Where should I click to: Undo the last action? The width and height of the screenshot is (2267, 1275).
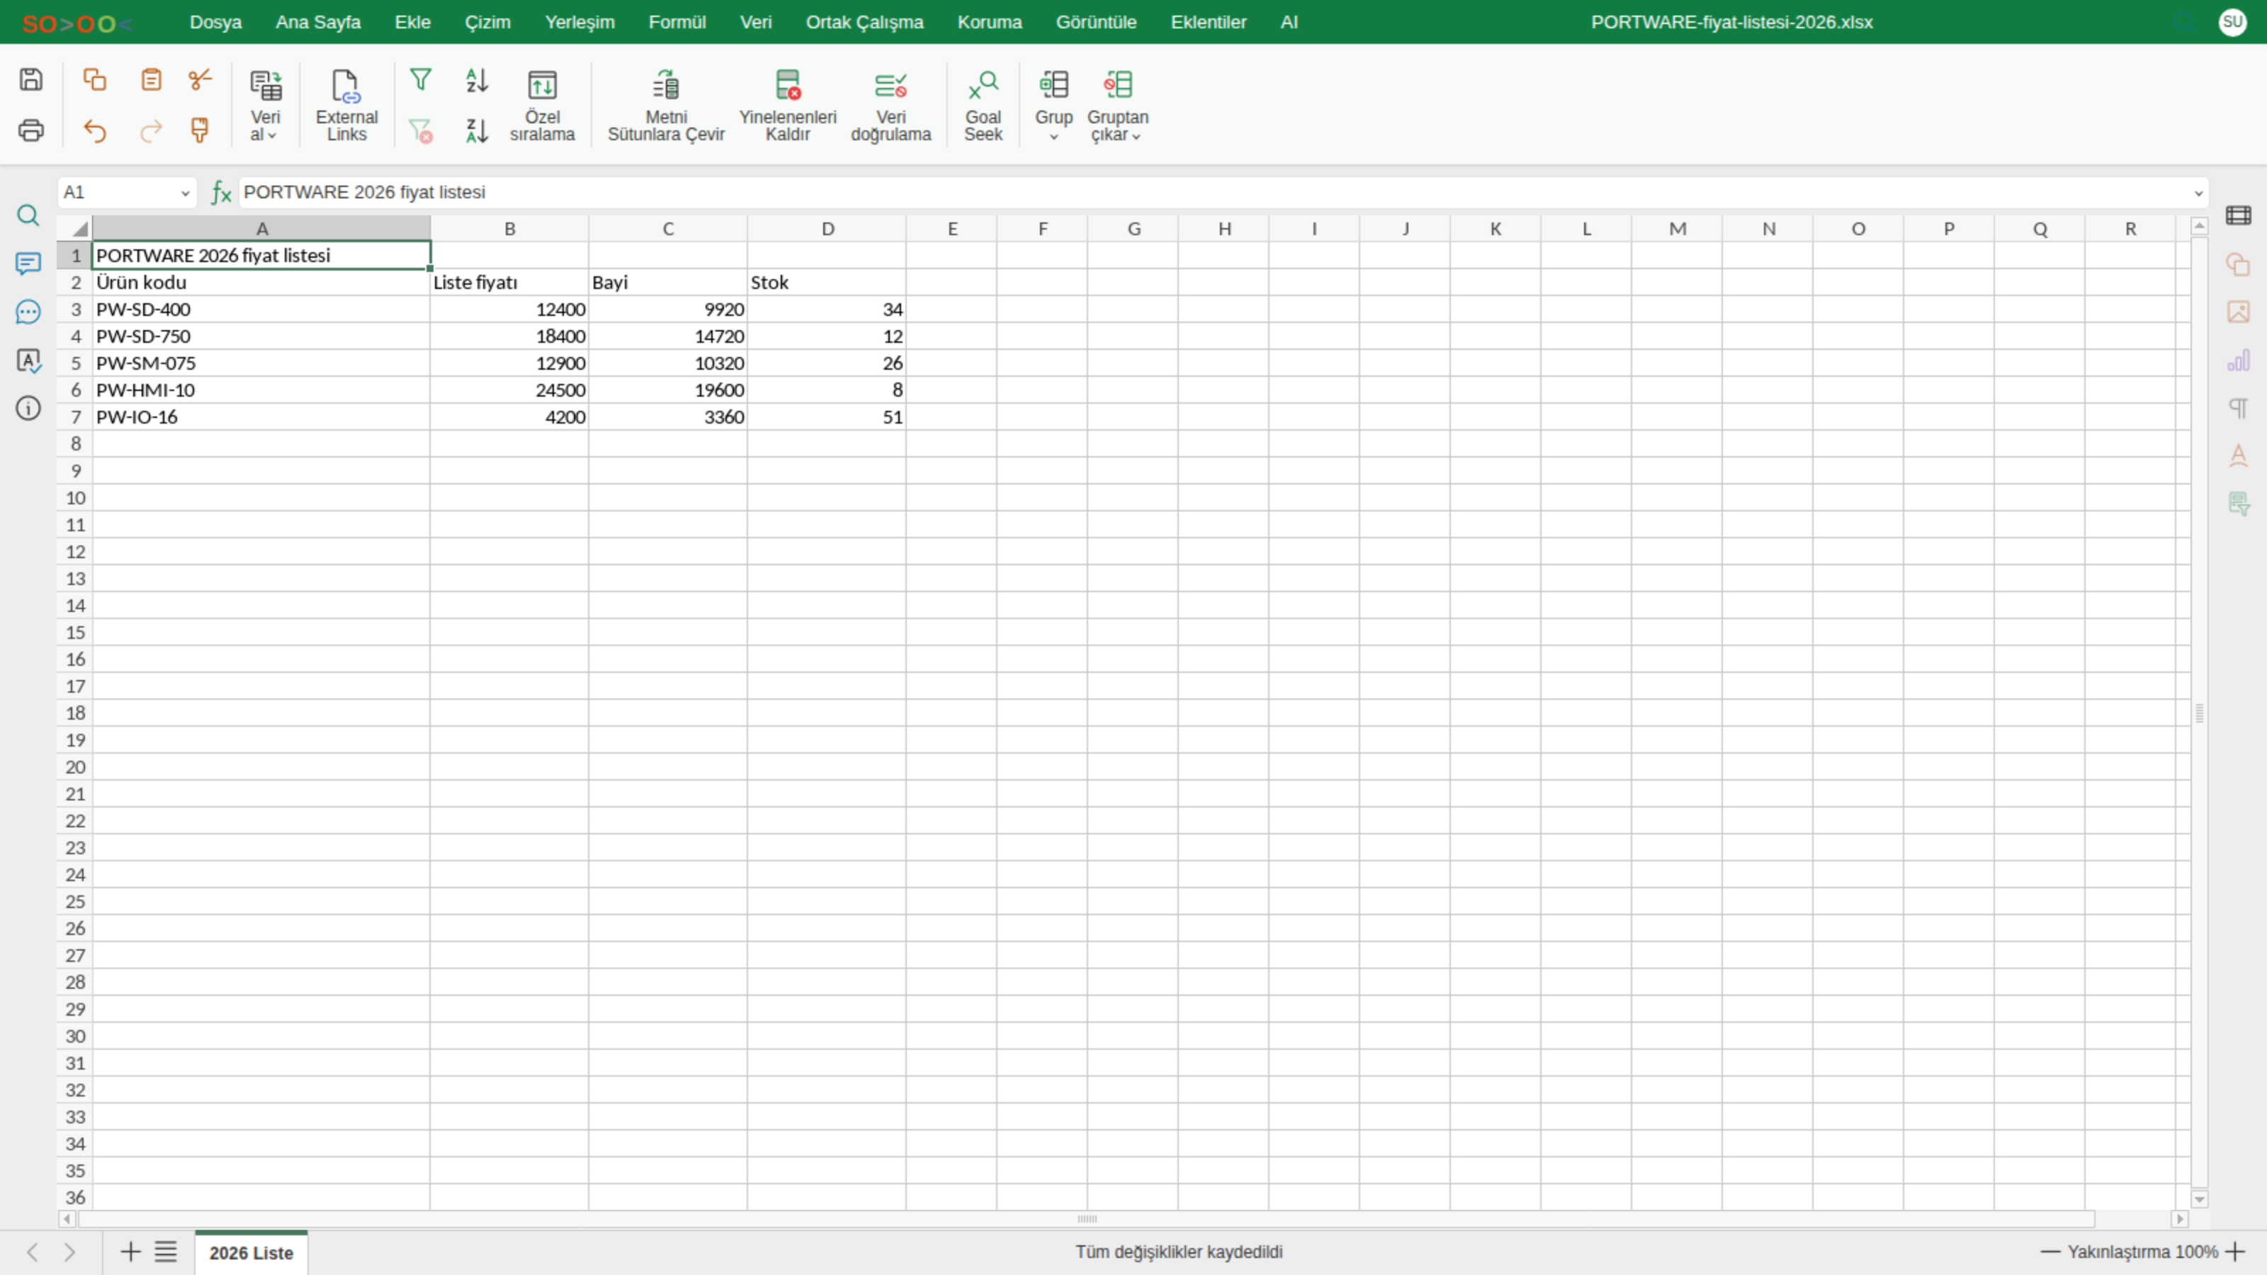point(94,130)
